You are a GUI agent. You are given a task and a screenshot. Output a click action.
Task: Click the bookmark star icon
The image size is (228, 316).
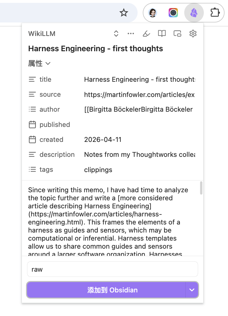[124, 13]
